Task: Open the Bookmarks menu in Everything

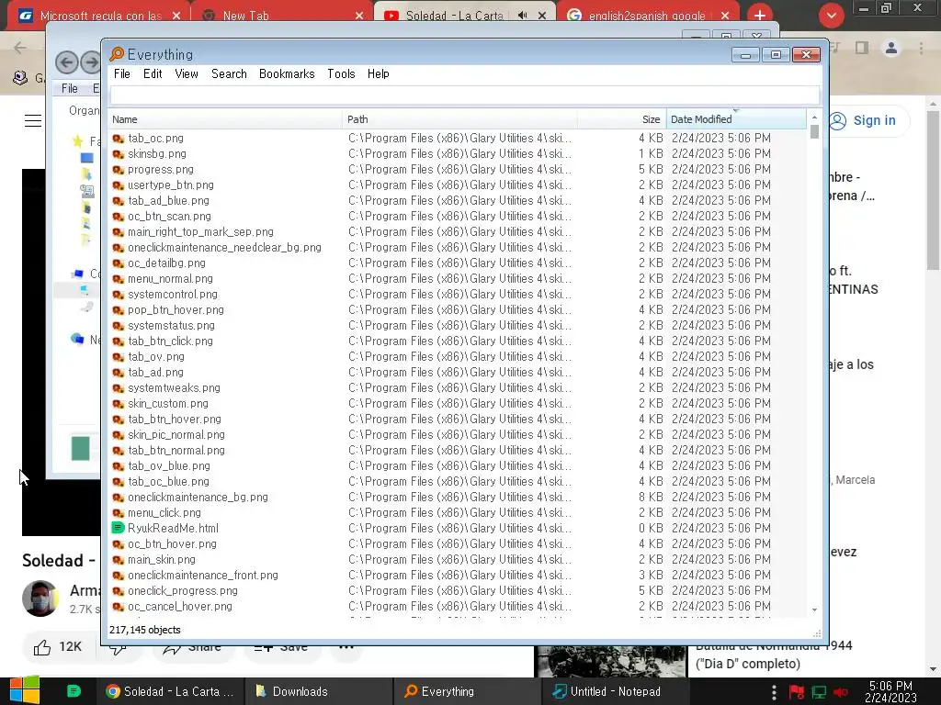Action: (287, 73)
